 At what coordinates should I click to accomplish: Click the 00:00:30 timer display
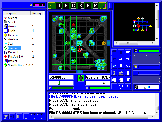[x=39, y=5]
